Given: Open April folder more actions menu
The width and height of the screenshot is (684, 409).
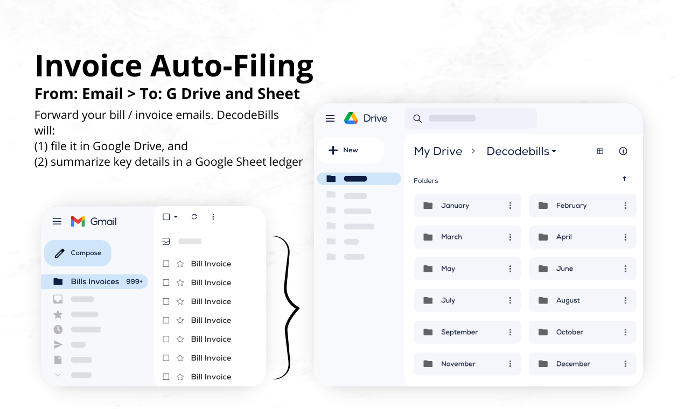Looking at the screenshot, I should [x=625, y=237].
